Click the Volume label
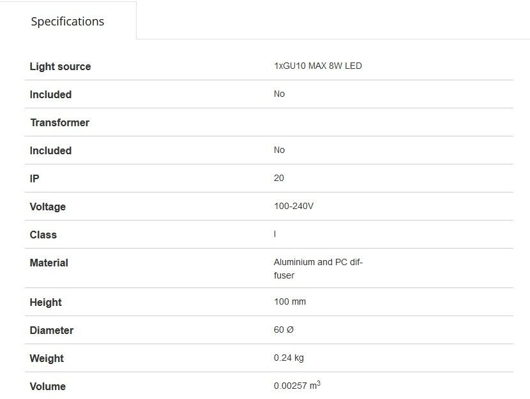This screenshot has height=399, width=530. tap(47, 386)
